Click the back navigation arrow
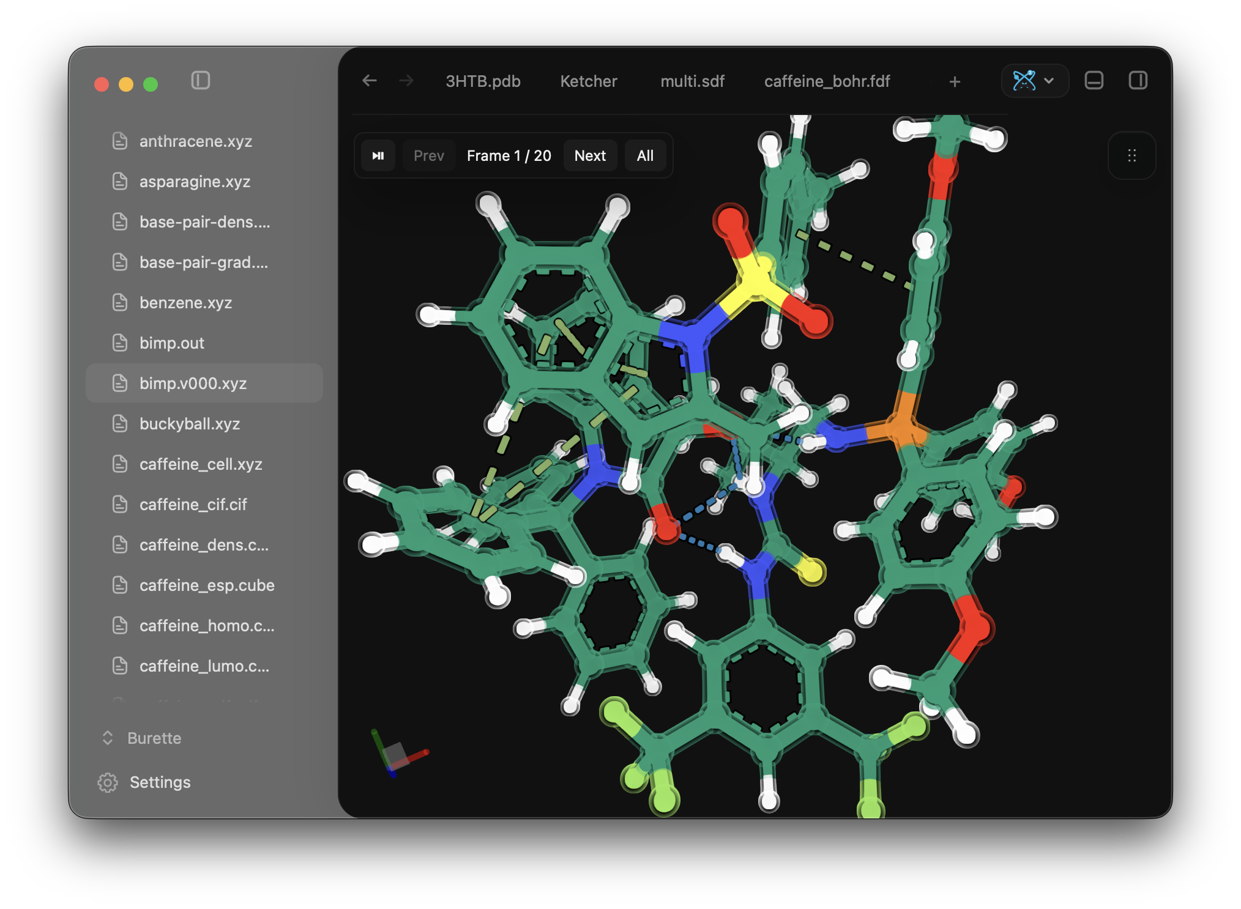Image resolution: width=1241 pixels, height=909 pixels. click(370, 81)
